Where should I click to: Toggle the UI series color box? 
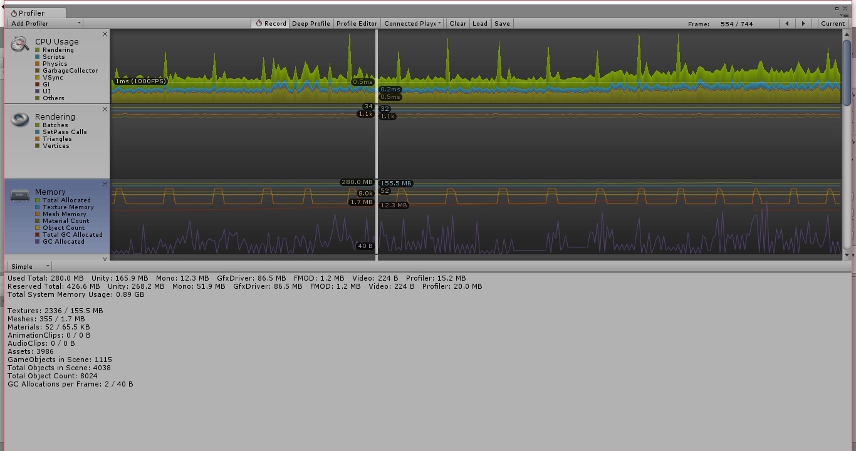point(38,91)
